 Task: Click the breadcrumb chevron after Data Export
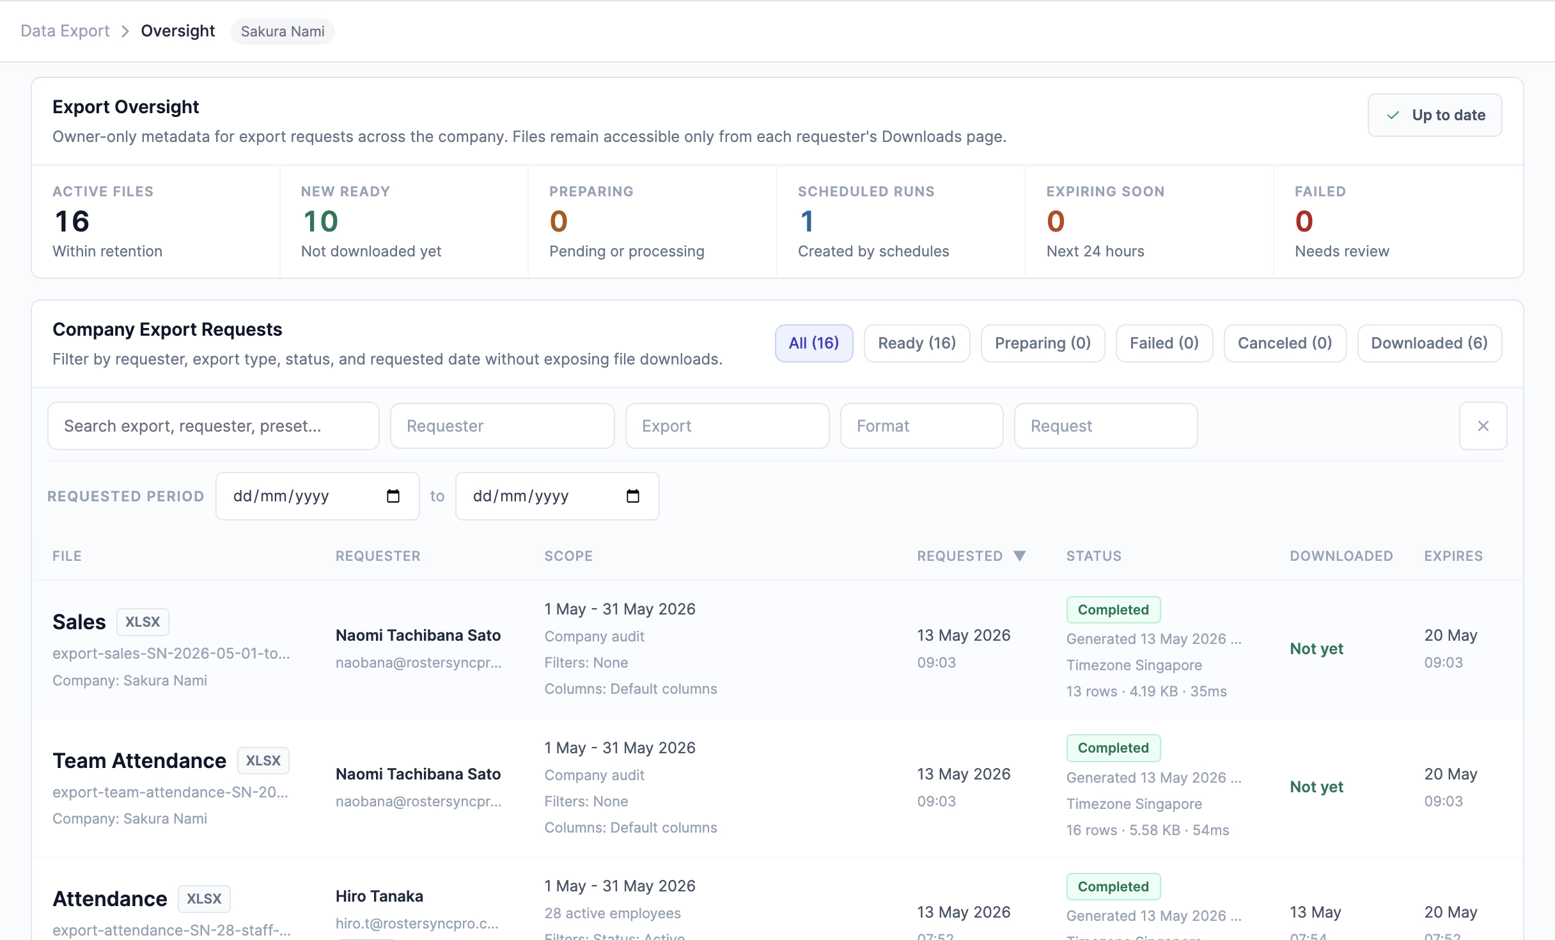point(125,31)
